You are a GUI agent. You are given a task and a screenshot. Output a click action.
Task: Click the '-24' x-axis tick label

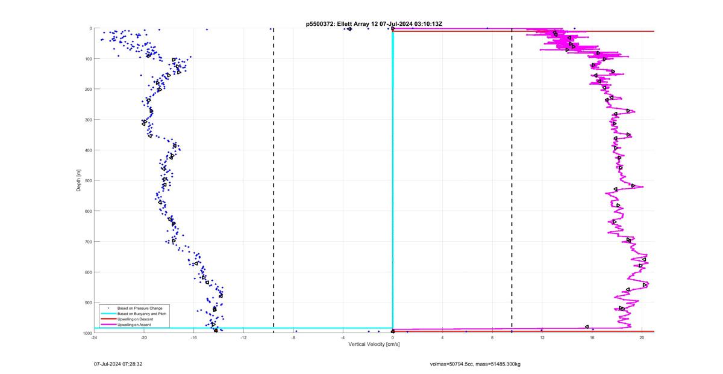tap(94, 338)
